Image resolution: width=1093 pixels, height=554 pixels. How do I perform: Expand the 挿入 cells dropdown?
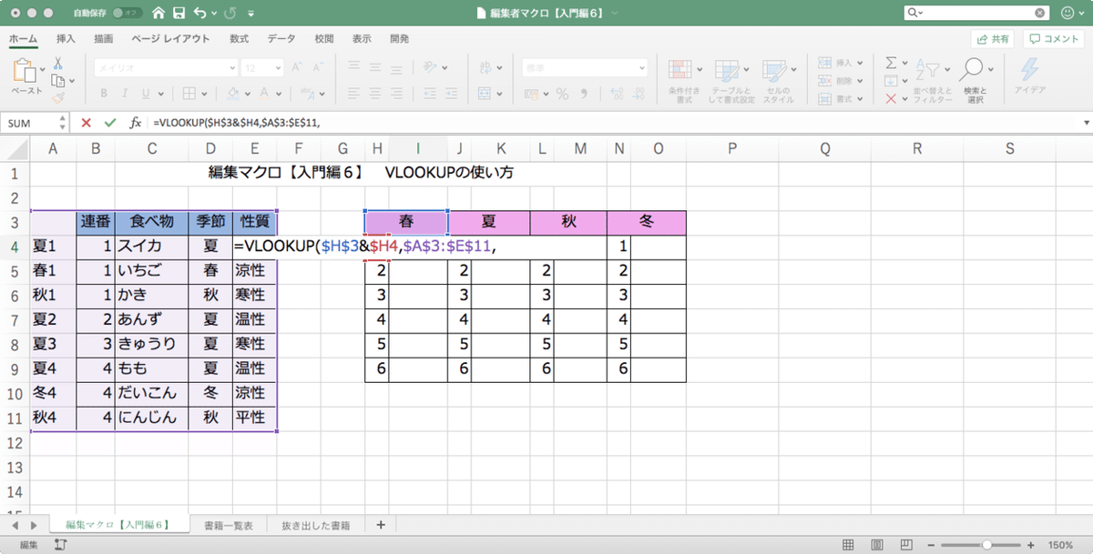pyautogui.click(x=860, y=63)
